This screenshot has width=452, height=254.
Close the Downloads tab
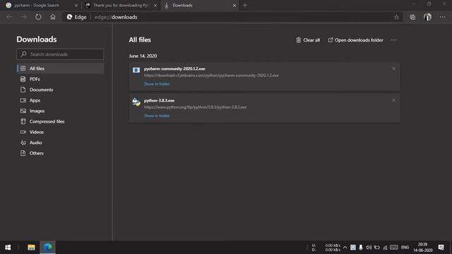[234, 5]
